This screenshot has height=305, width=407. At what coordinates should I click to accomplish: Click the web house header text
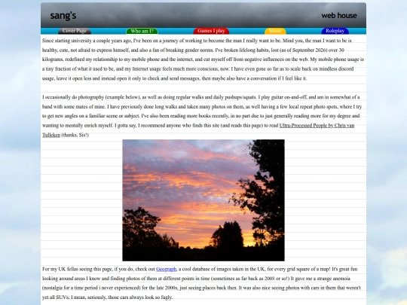(x=339, y=16)
